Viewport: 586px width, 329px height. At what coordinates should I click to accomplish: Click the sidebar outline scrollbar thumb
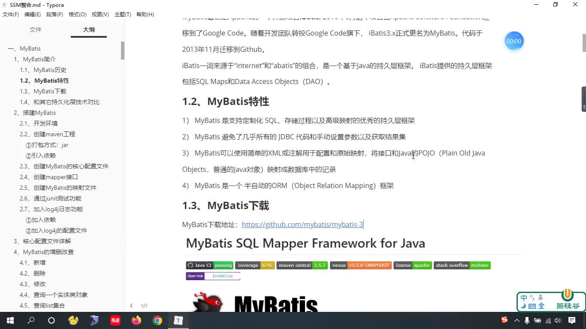point(123,50)
